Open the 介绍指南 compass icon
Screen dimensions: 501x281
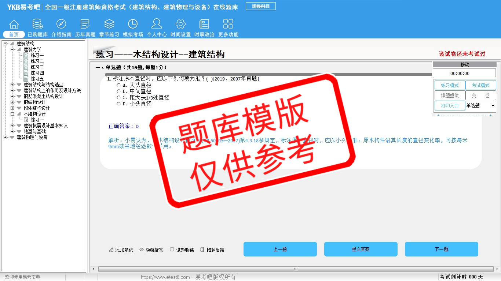(61, 24)
